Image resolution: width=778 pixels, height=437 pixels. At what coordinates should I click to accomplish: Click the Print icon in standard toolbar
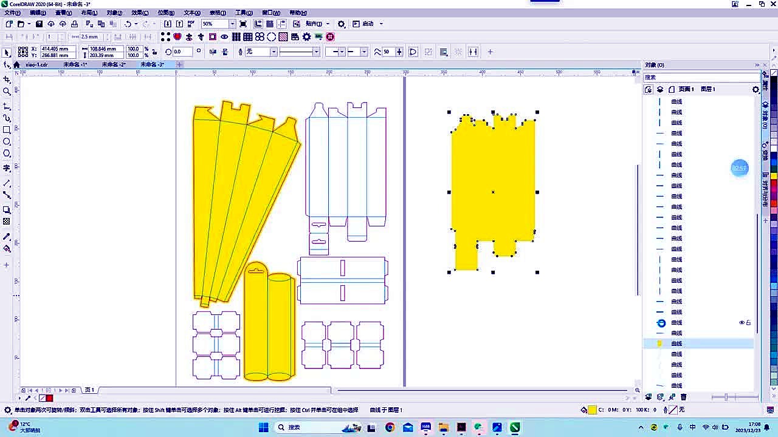74,24
